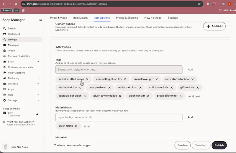
Task: Open Learn more about Pattern link
Action: [21, 125]
